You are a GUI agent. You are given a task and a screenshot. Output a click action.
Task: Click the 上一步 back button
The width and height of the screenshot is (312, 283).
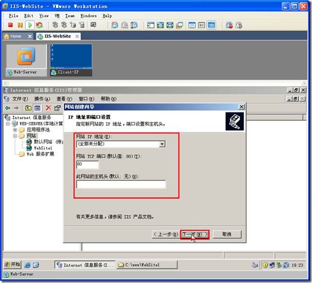(166, 234)
